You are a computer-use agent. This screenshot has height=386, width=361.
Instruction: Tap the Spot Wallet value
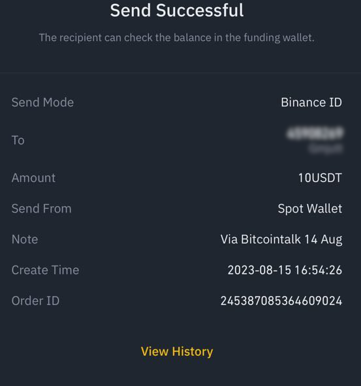310,209
